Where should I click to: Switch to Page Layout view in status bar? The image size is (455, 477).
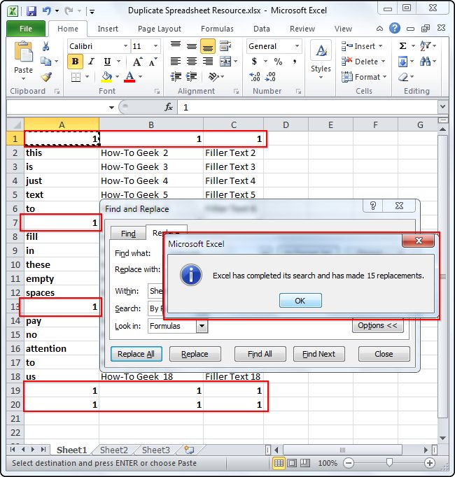(x=292, y=463)
